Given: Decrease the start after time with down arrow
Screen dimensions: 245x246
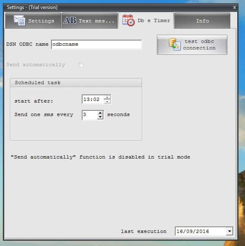Looking at the screenshot, I should point(107,101).
